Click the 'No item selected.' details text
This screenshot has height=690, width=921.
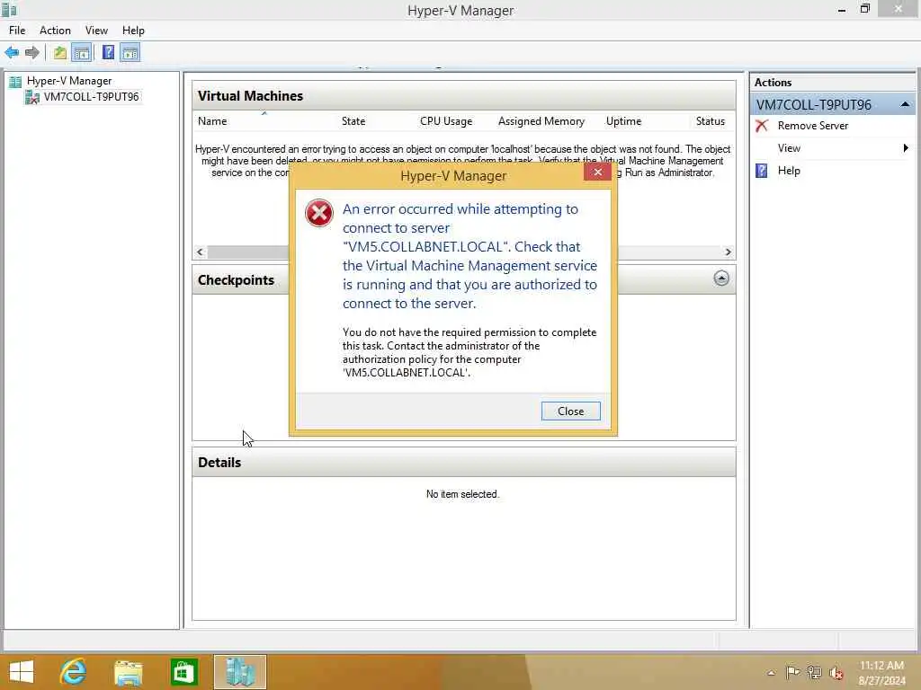[x=462, y=495]
